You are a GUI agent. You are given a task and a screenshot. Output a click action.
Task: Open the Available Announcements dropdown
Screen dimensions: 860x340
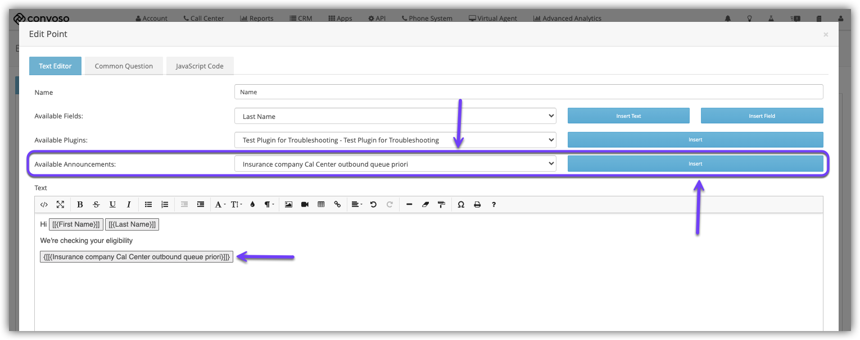click(395, 164)
